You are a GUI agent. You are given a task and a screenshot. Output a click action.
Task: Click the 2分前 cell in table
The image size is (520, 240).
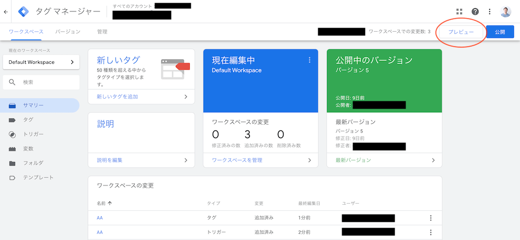coord(304,232)
